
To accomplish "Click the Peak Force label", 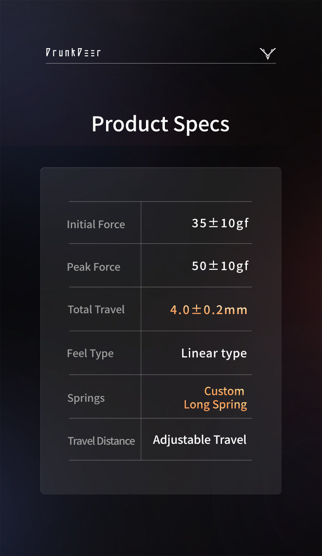I will pyautogui.click(x=94, y=267).
